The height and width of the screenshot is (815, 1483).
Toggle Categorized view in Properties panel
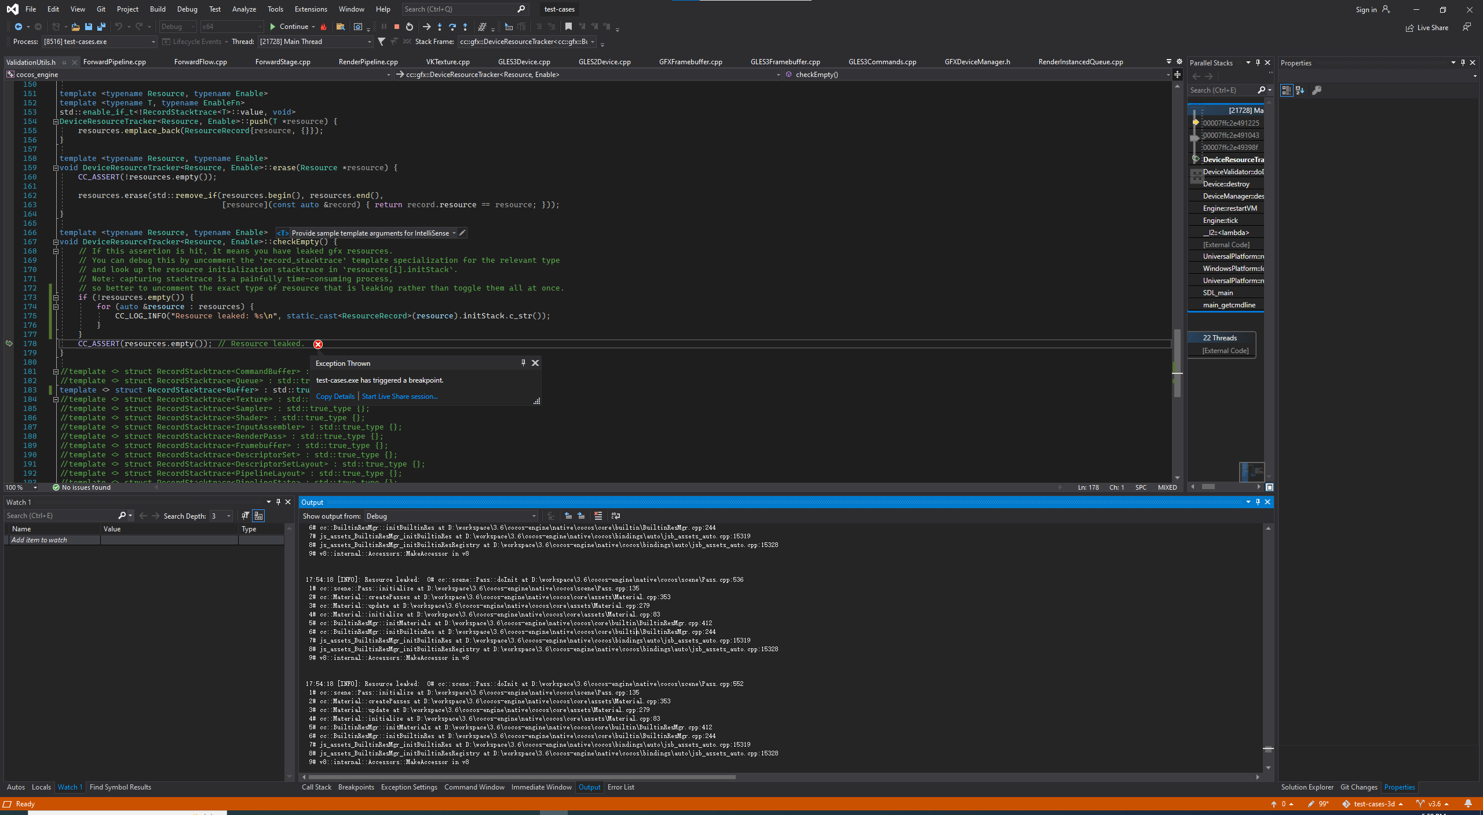[x=1287, y=90]
